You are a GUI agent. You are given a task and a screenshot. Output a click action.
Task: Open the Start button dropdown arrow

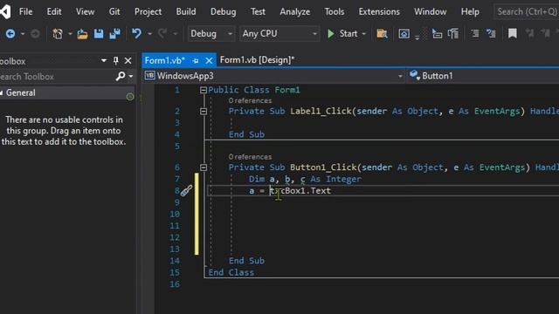tap(363, 34)
